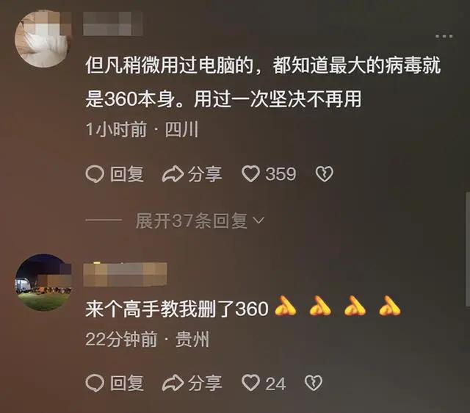Click 分享 text under the 删了360 comment
The height and width of the screenshot is (413, 470).
(x=205, y=384)
